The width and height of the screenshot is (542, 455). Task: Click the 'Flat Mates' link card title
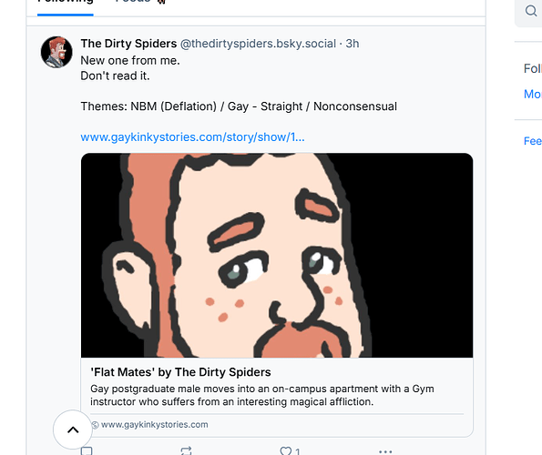click(180, 372)
